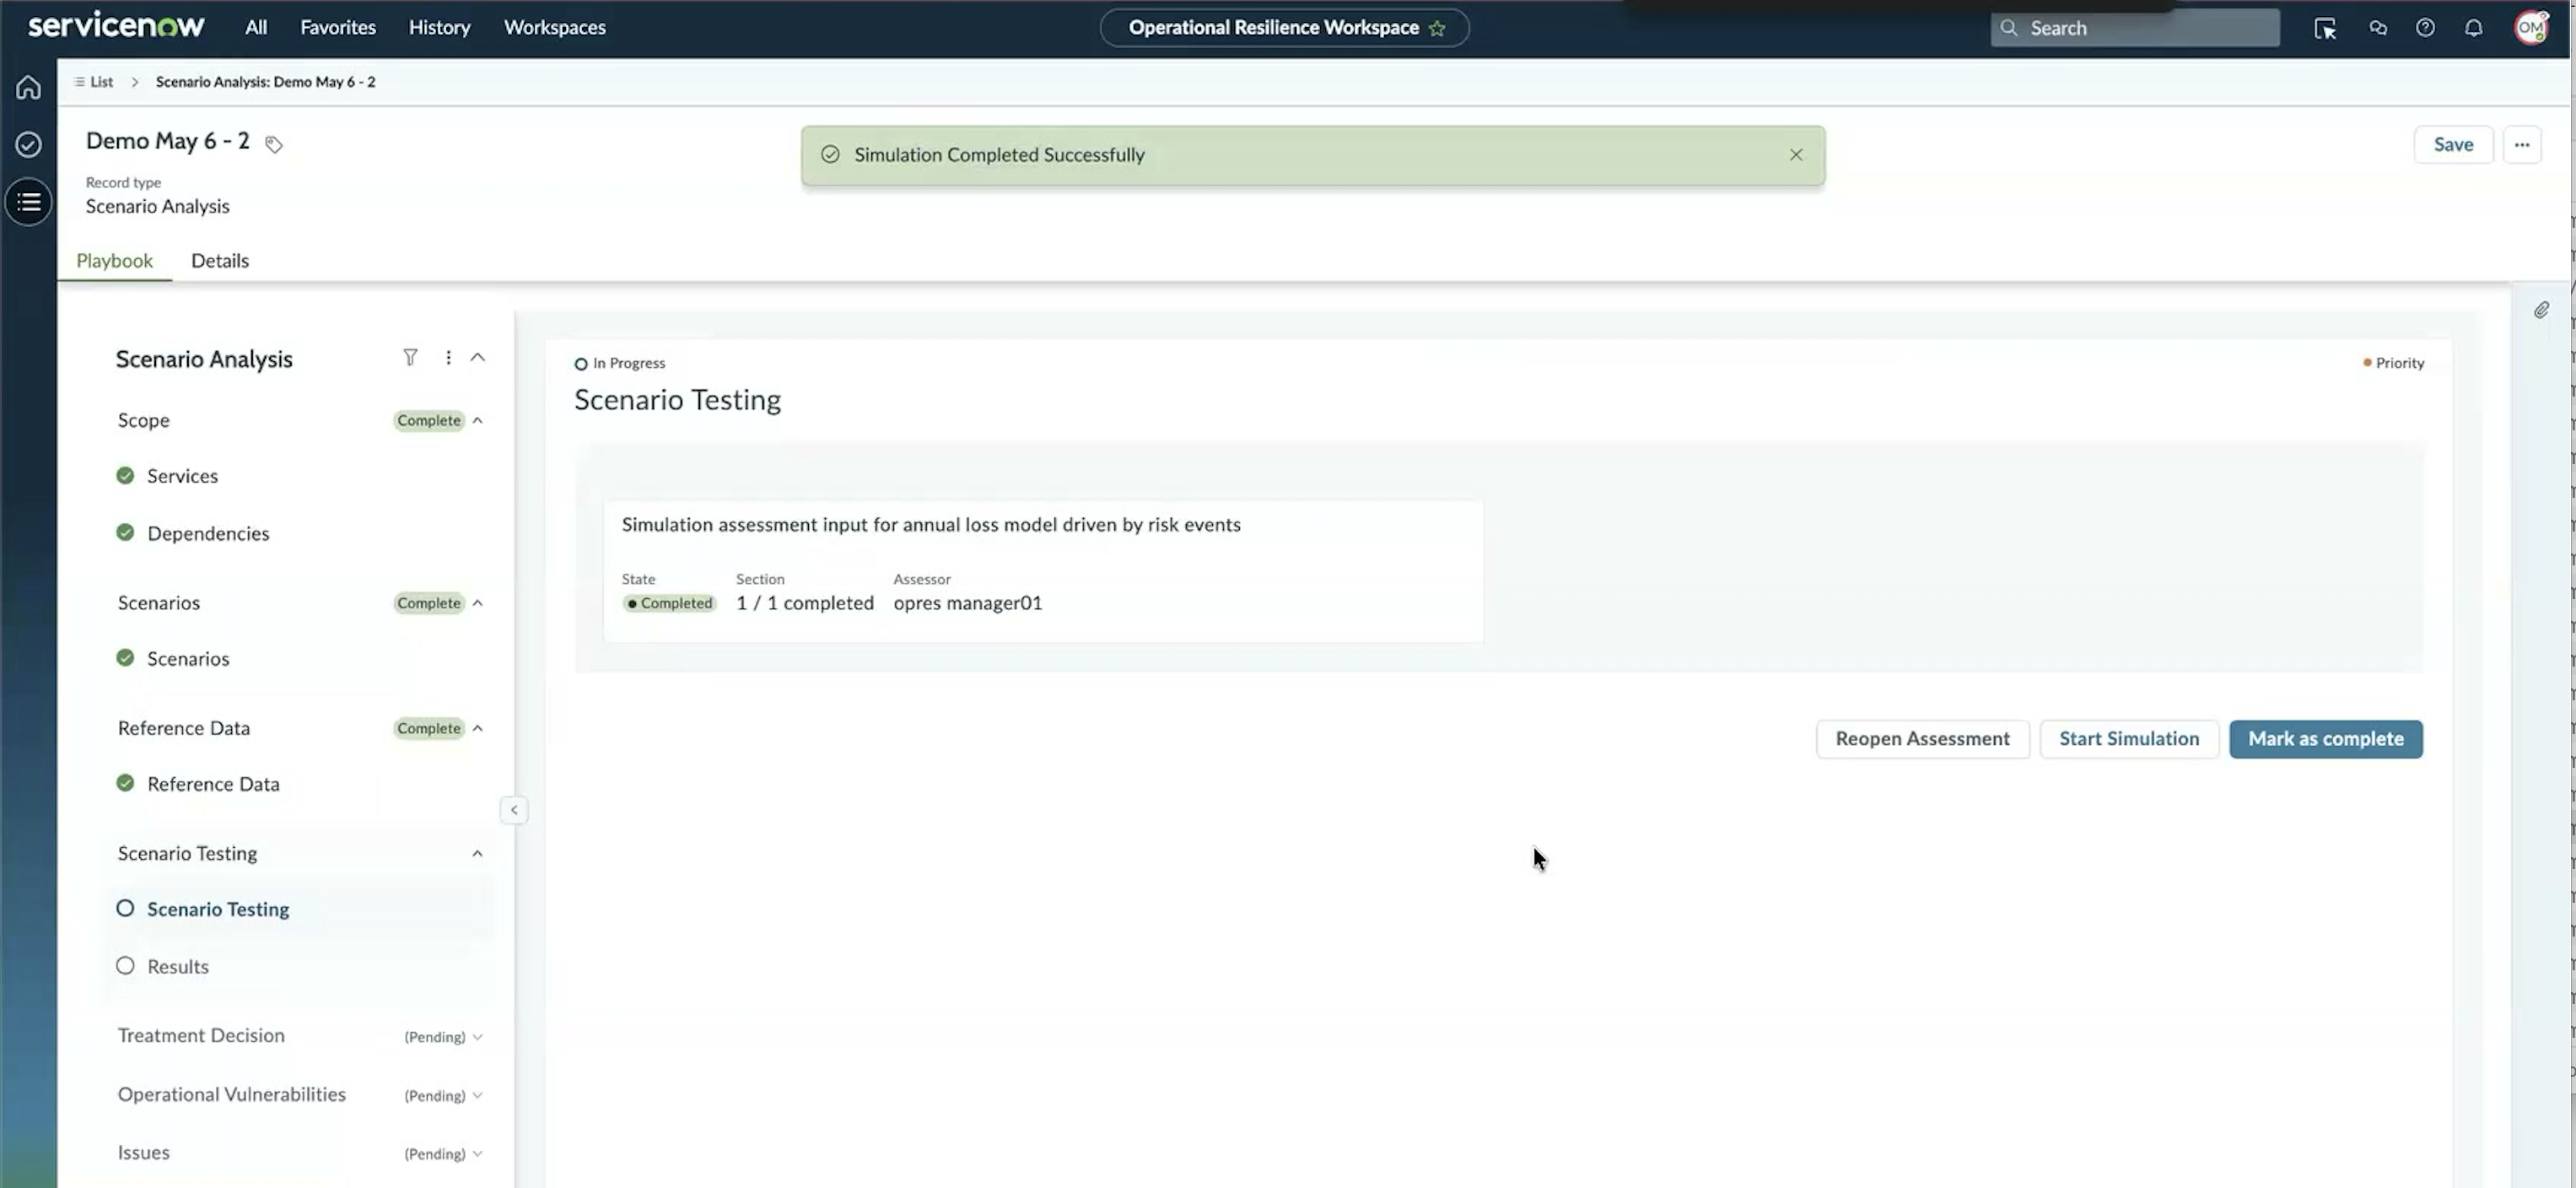Collapse the whole Scenario Analysis panel
Screen dimensions: 2576x1188
(x=478, y=357)
